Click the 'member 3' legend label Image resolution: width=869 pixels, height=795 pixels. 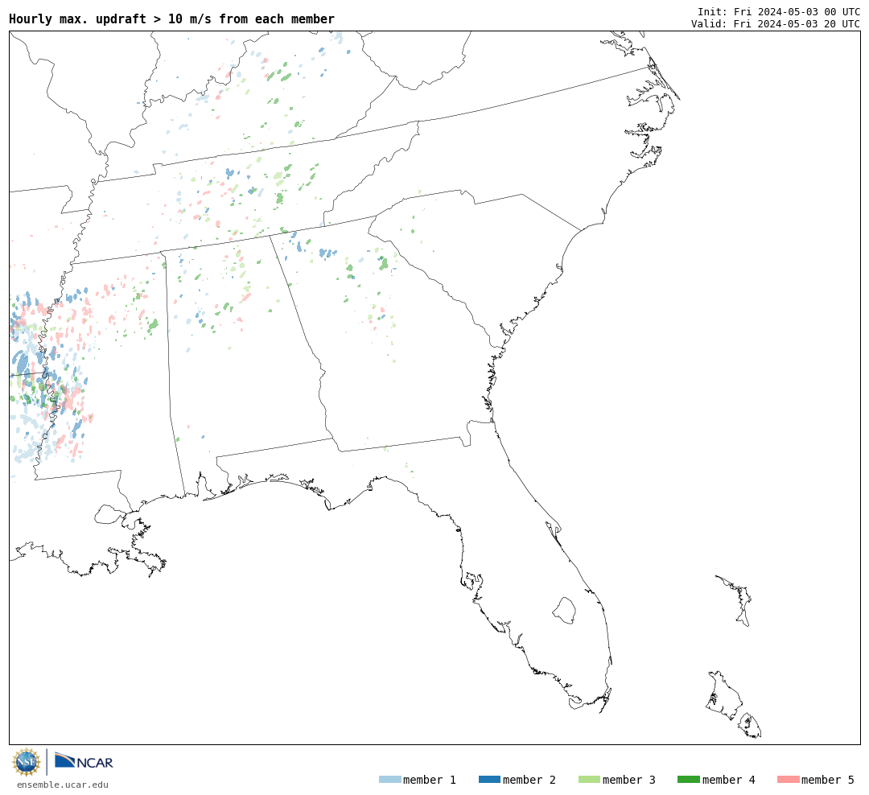[x=629, y=780]
